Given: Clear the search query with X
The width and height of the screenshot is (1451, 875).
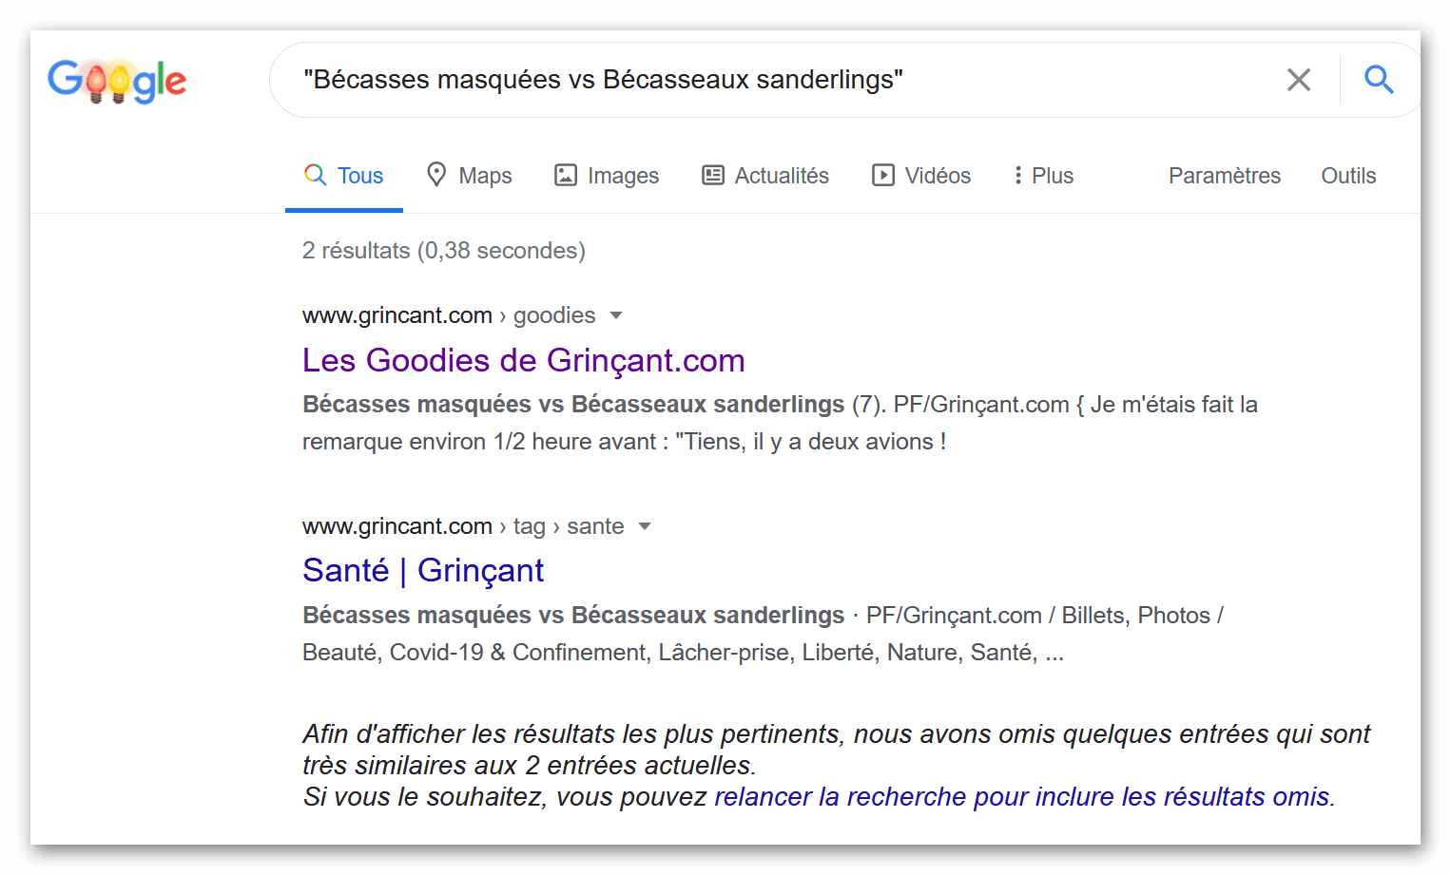Looking at the screenshot, I should 1299,80.
